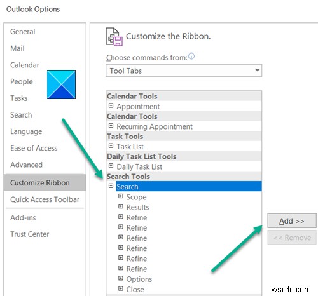This screenshot has height=296, width=318.
Task: Click the info icon beside Choose commands from
Action: (191, 56)
